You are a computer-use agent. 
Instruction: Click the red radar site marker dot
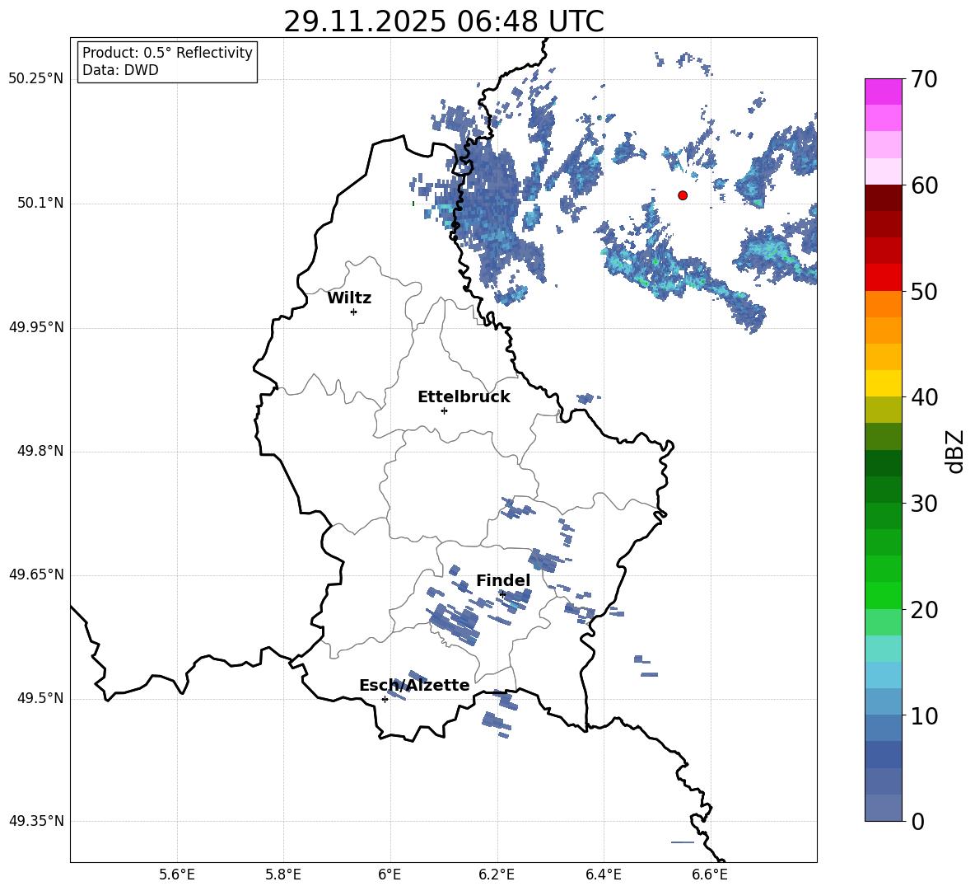(x=683, y=195)
